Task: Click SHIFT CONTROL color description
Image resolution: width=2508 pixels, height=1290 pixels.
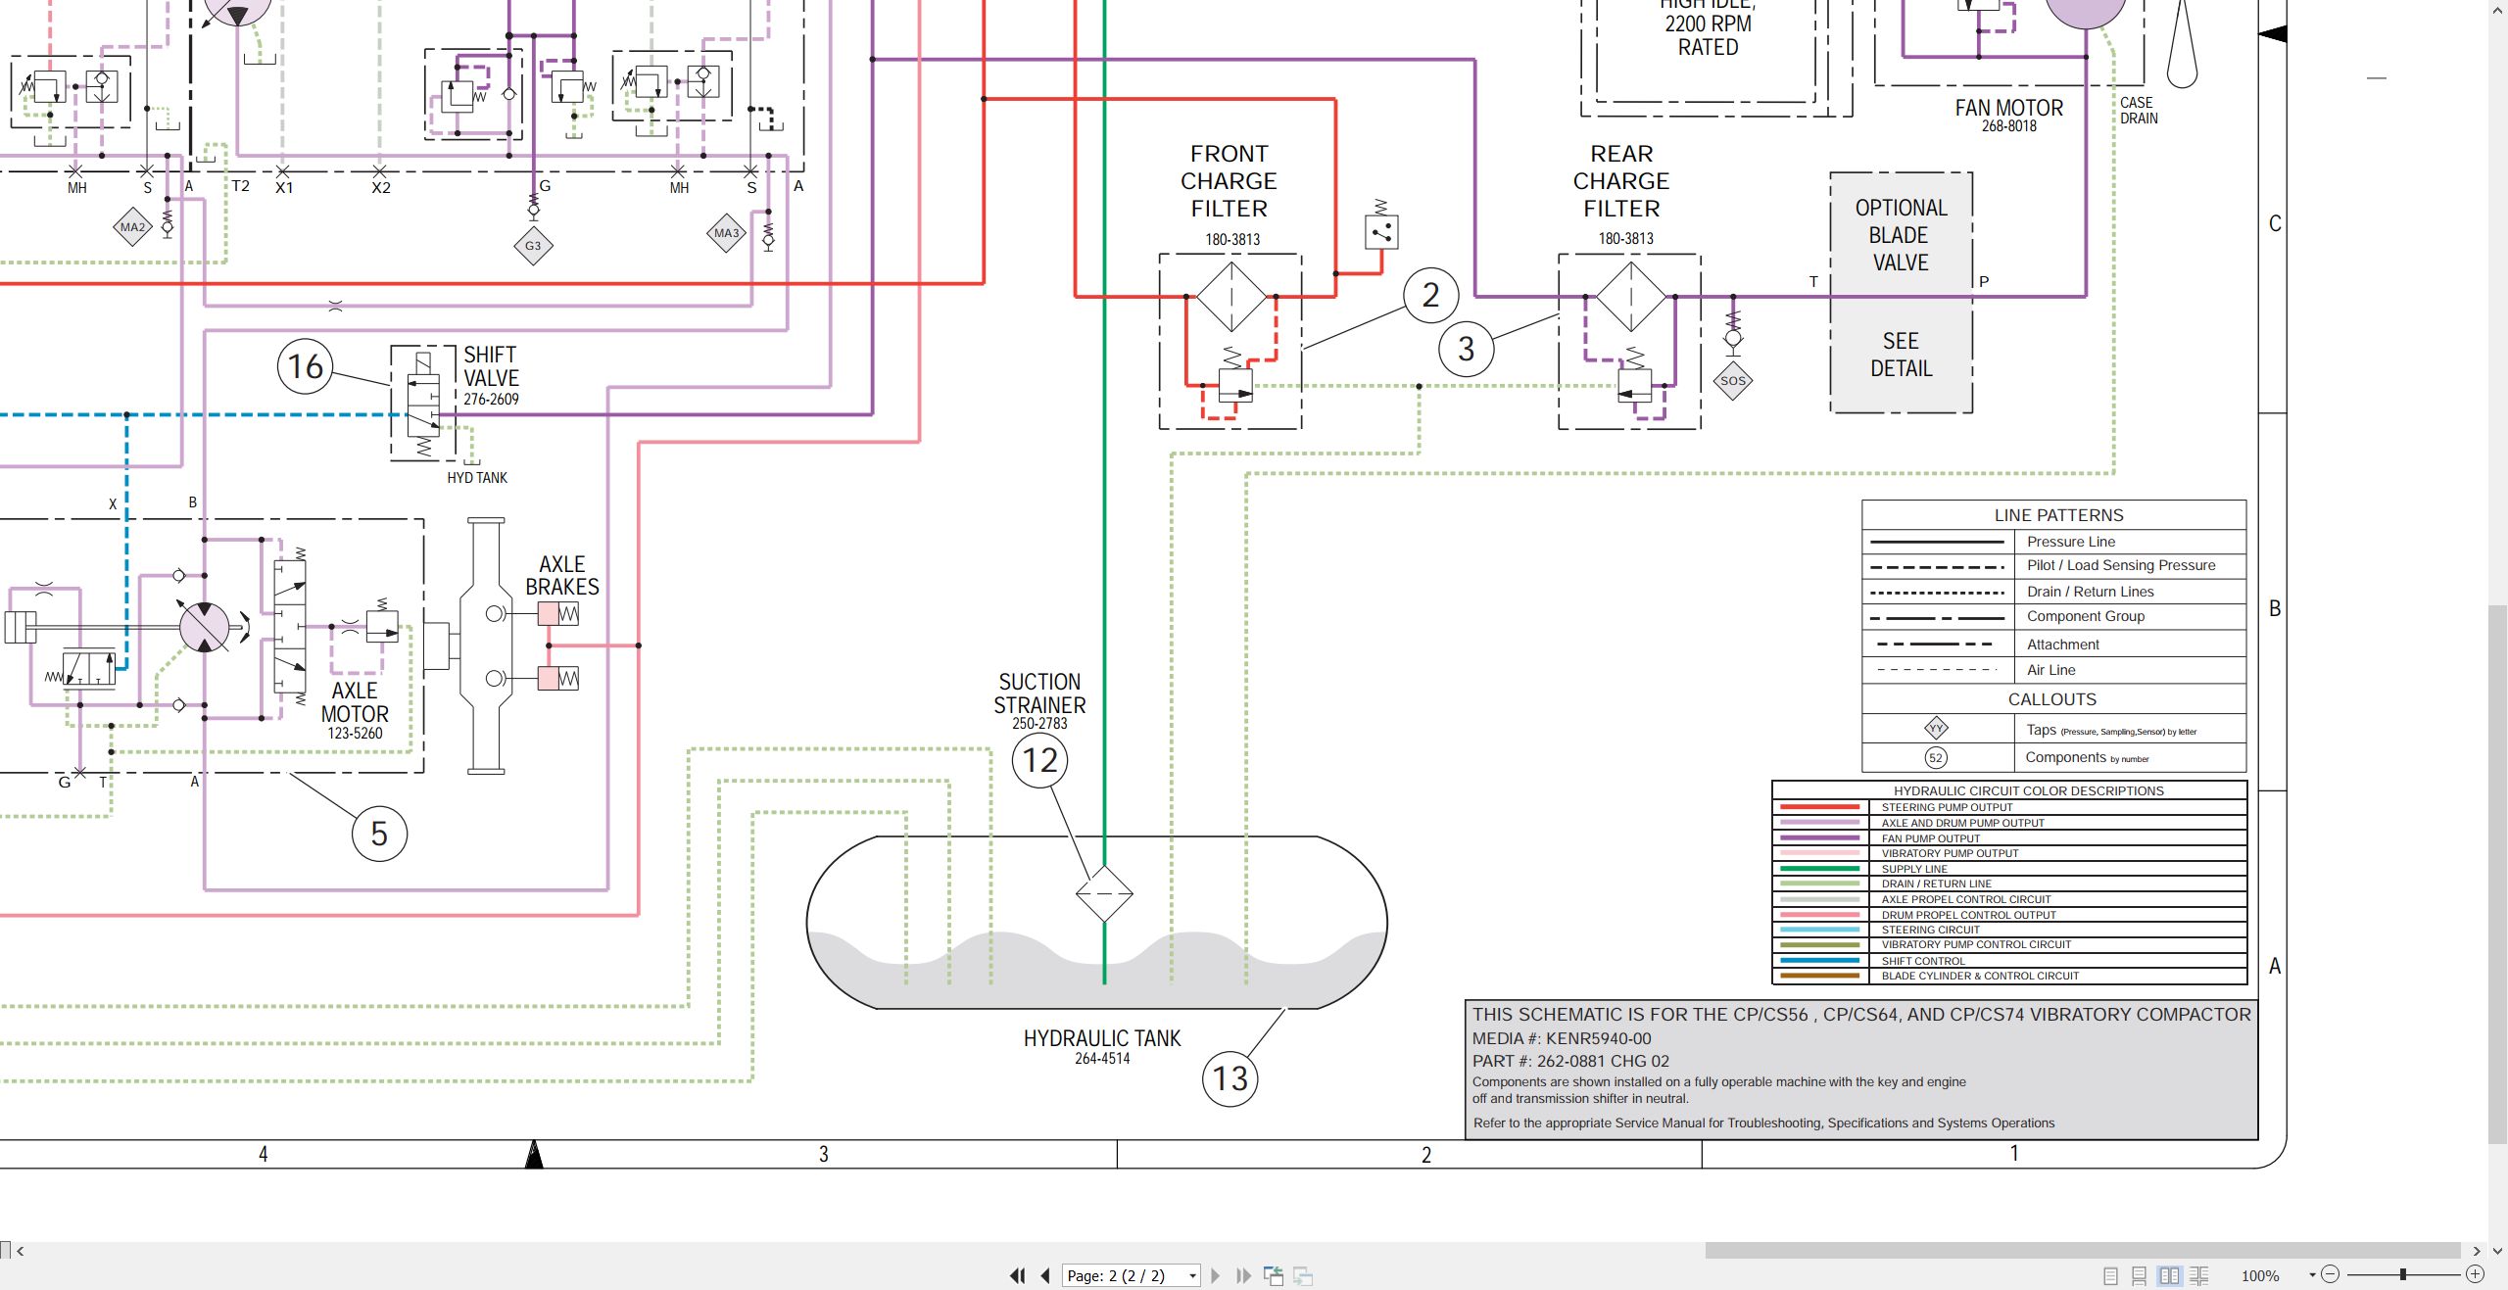Action: (1923, 961)
